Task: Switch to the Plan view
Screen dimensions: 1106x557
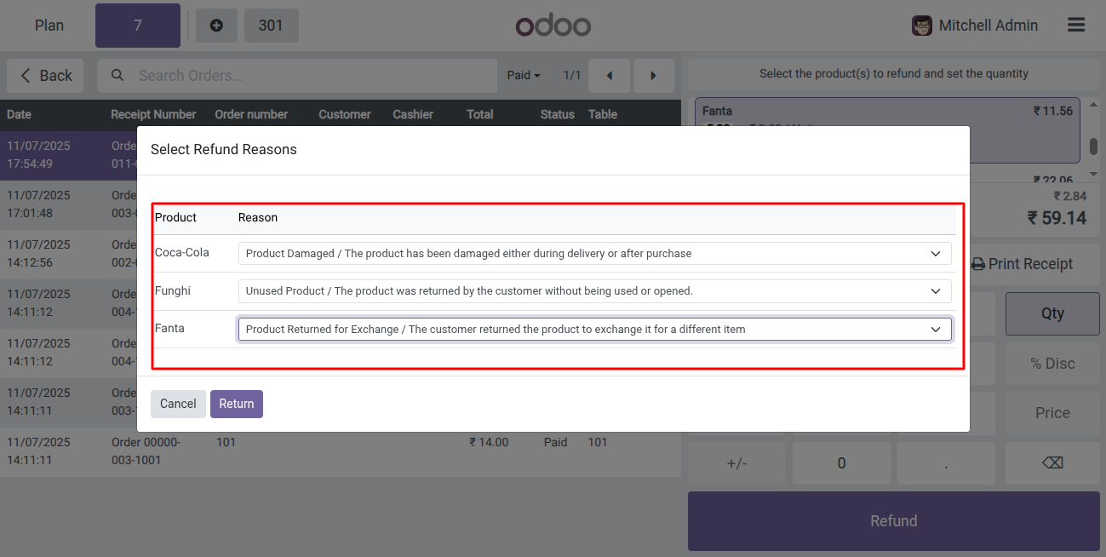Action: coord(49,25)
